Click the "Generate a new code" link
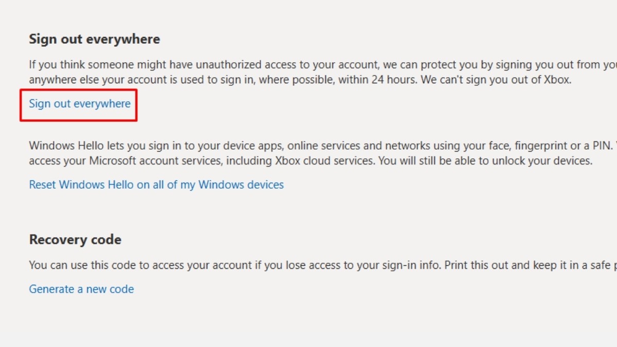The image size is (617, 347). tap(81, 289)
